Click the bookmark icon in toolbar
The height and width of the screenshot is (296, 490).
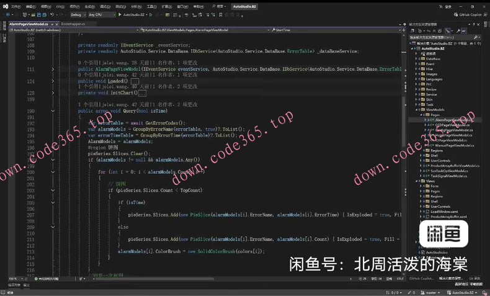[x=221, y=15]
